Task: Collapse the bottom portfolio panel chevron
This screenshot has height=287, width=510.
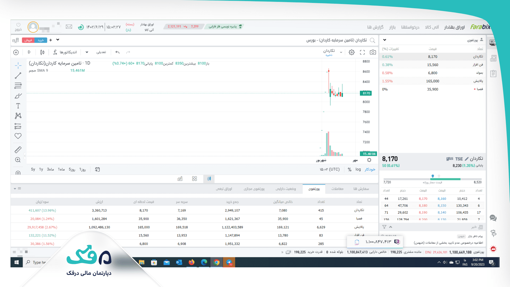Action: (15, 188)
